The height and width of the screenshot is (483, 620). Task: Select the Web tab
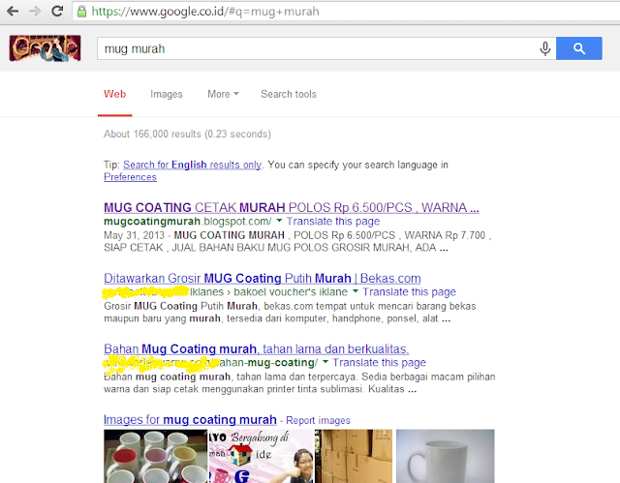point(114,94)
